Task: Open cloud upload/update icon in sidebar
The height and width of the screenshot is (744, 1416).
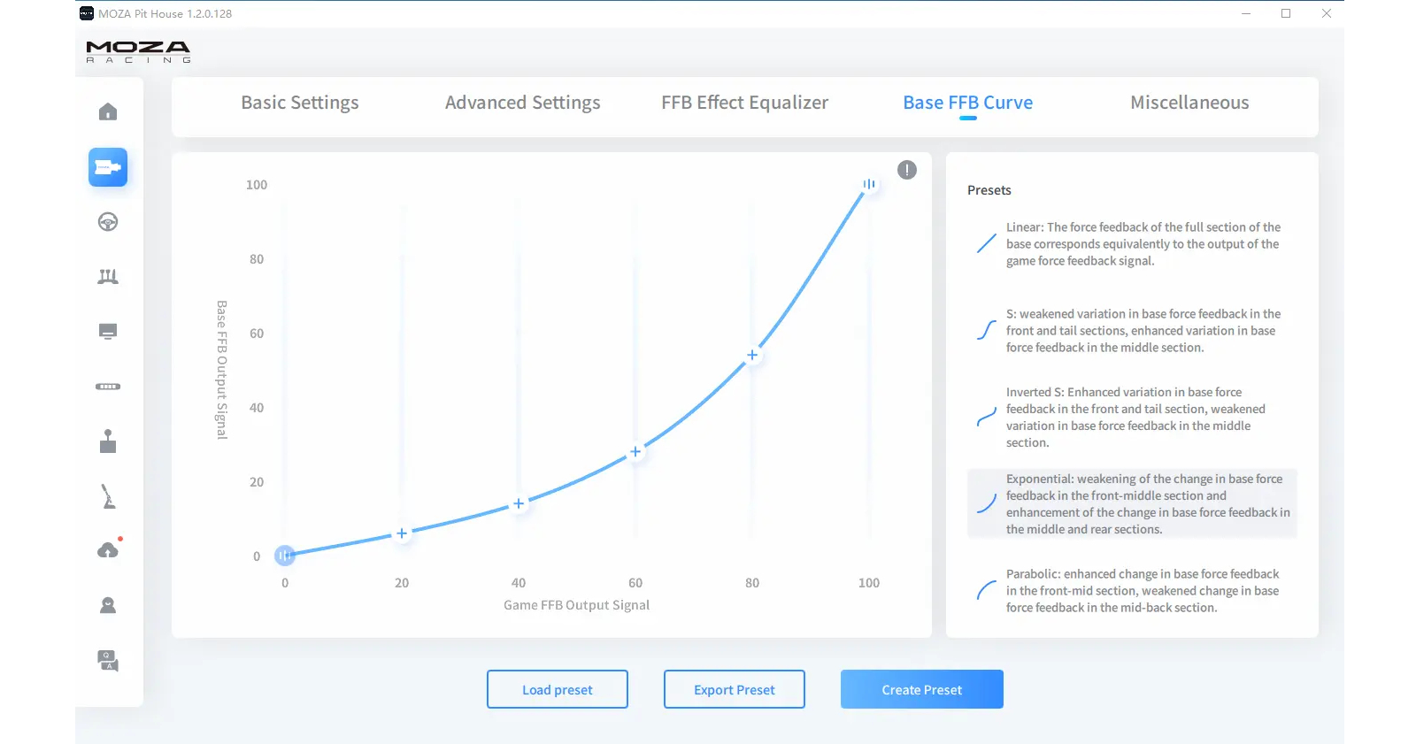Action: coord(108,551)
